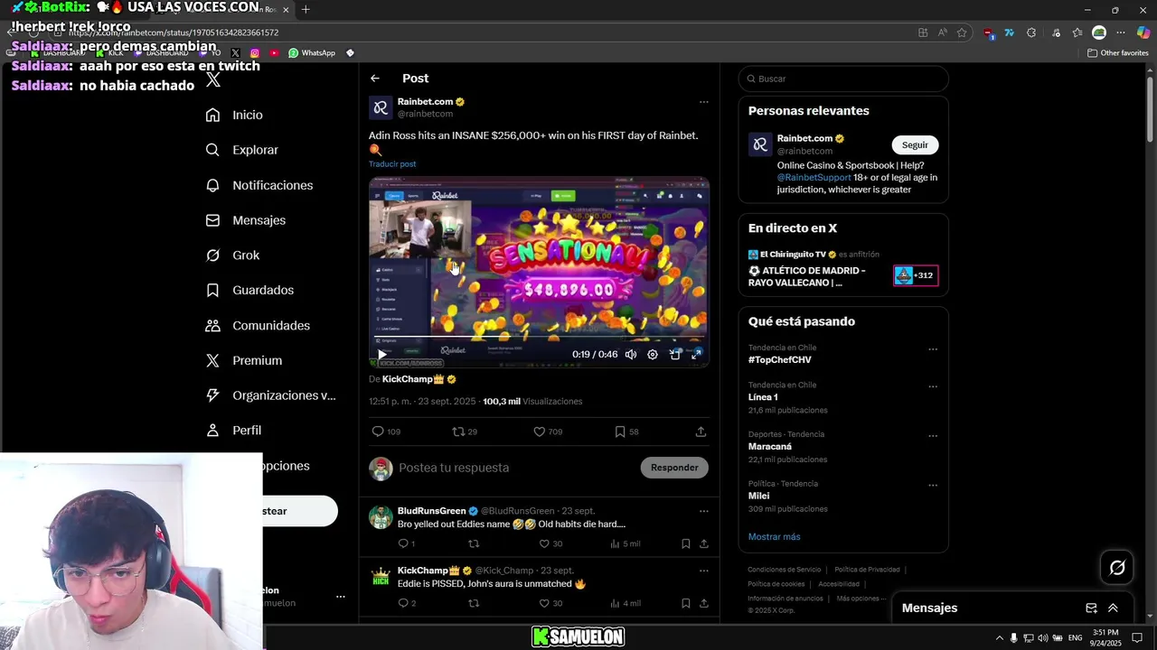Play the video in the post
The image size is (1157, 650).
click(x=381, y=355)
